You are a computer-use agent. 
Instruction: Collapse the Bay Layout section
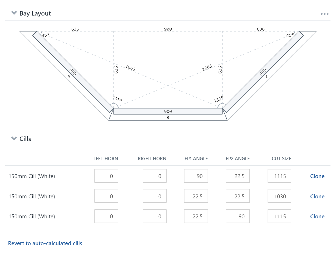tap(14, 13)
